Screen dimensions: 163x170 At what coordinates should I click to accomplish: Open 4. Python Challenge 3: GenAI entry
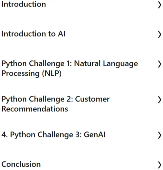[54, 135]
